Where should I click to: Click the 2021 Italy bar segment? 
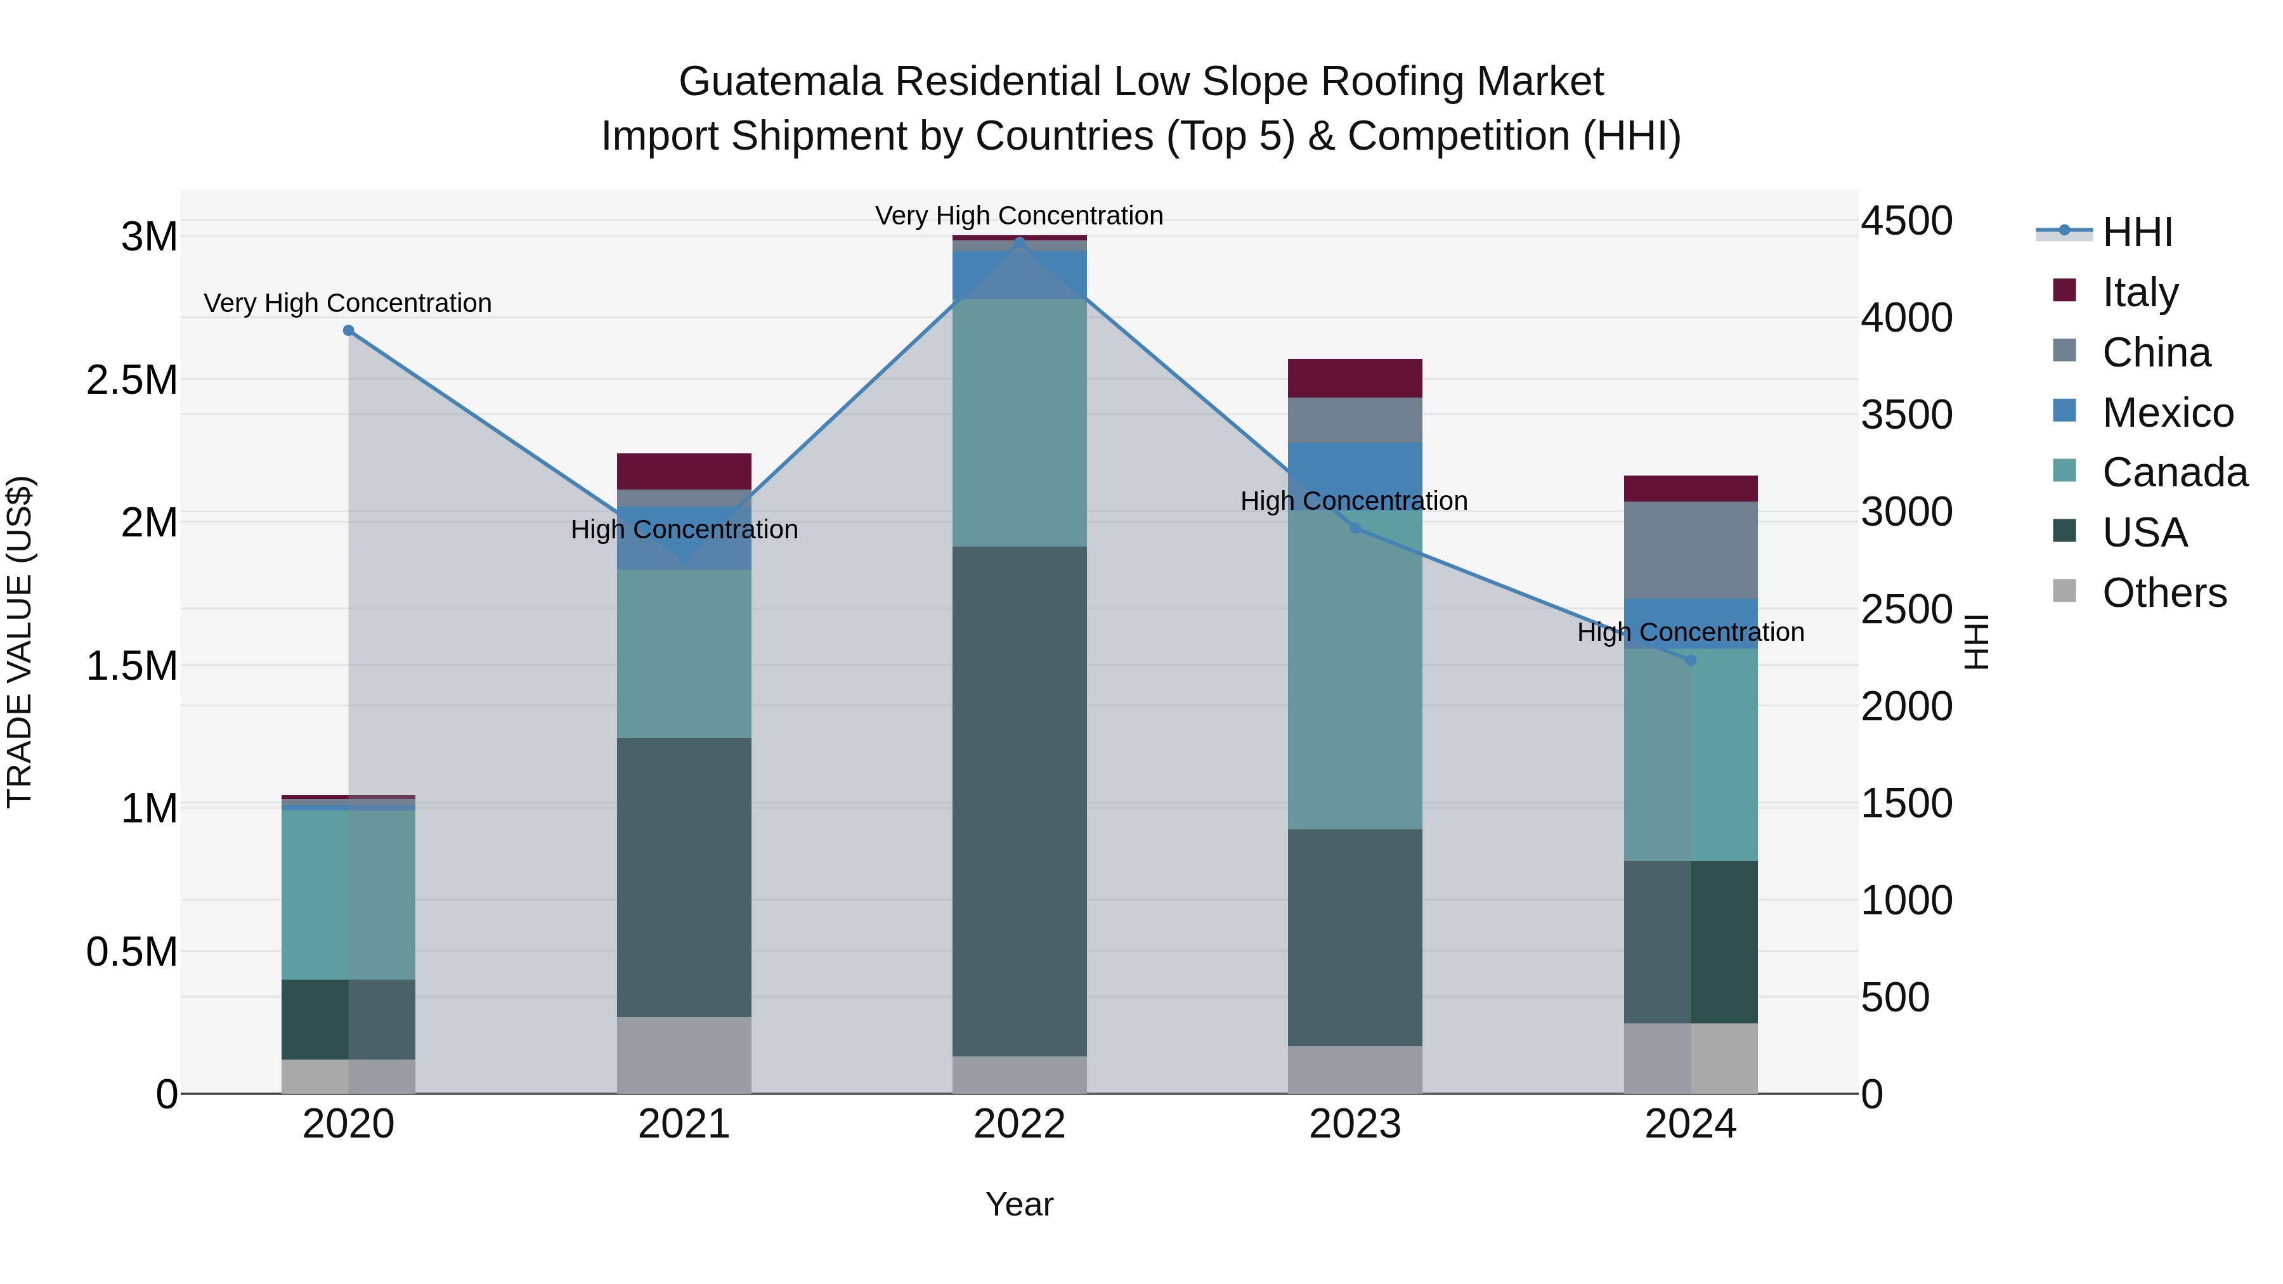point(684,471)
